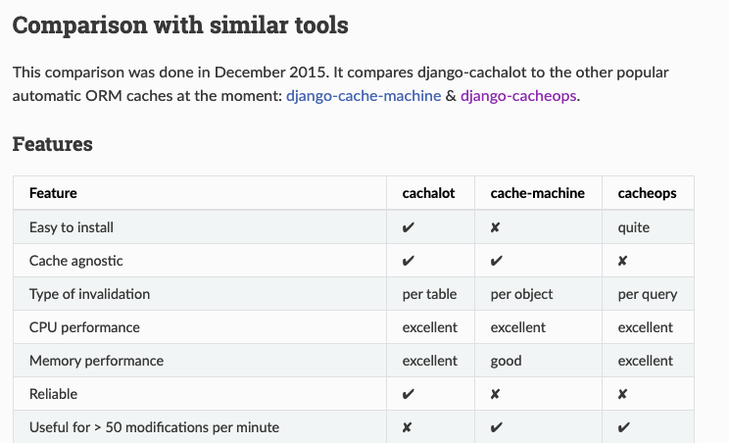Viewport: 729px width, 443px height.
Task: Click the cache-machine column header
Action: coord(538,193)
